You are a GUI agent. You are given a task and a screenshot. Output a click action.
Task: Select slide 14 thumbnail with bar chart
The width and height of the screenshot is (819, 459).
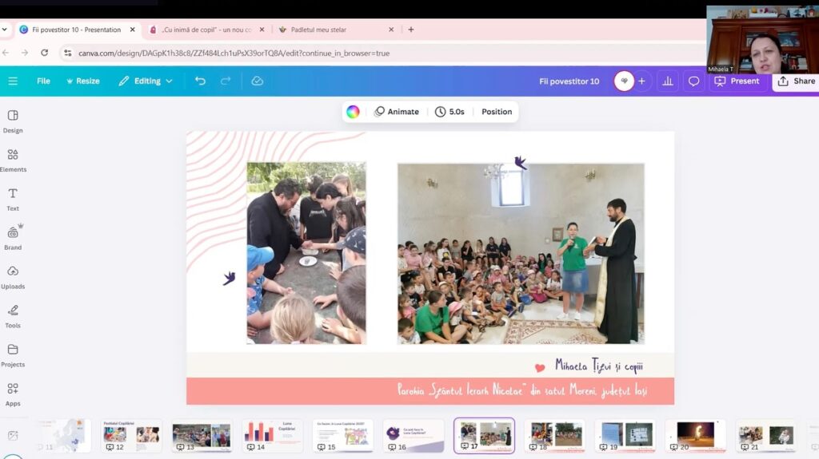272,436
